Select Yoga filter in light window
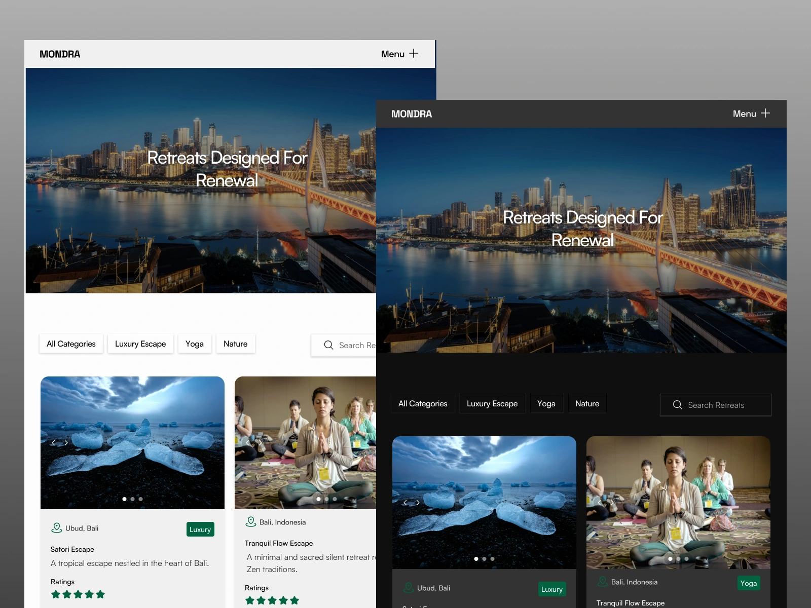Image resolution: width=811 pixels, height=608 pixels. [195, 344]
